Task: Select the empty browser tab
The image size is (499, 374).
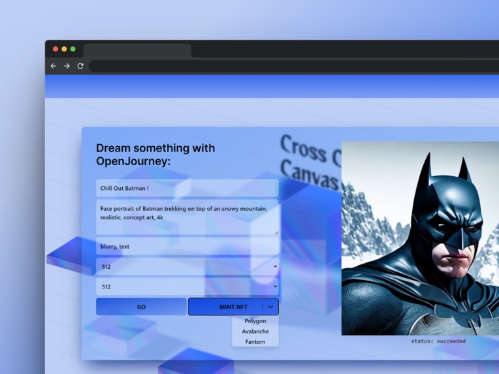Action: coord(137,51)
